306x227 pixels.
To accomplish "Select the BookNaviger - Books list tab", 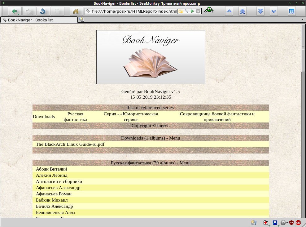I will (39, 20).
